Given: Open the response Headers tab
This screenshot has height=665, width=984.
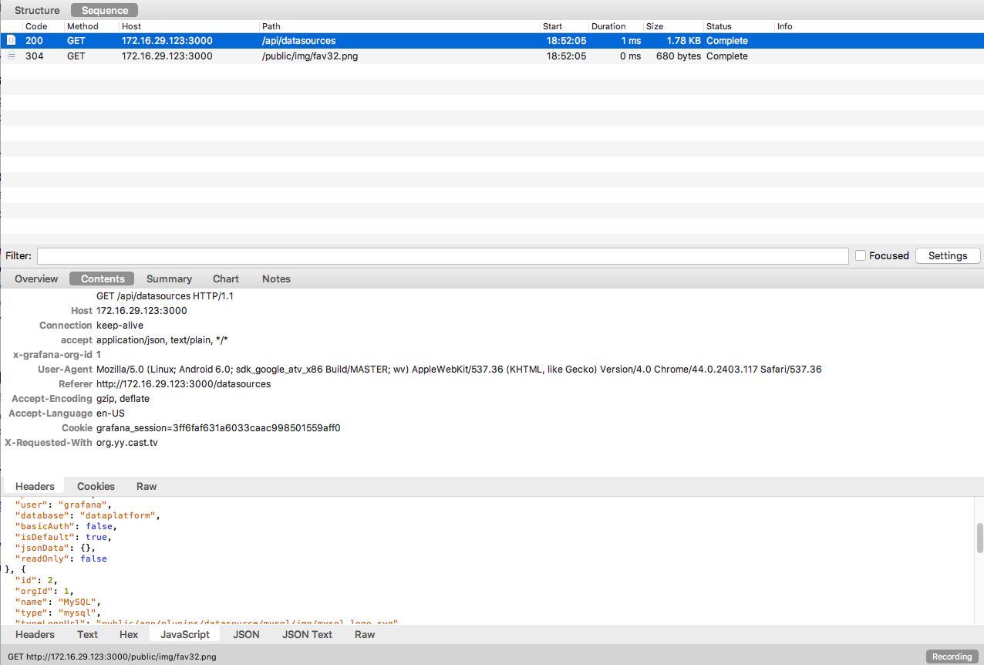Looking at the screenshot, I should (35, 634).
